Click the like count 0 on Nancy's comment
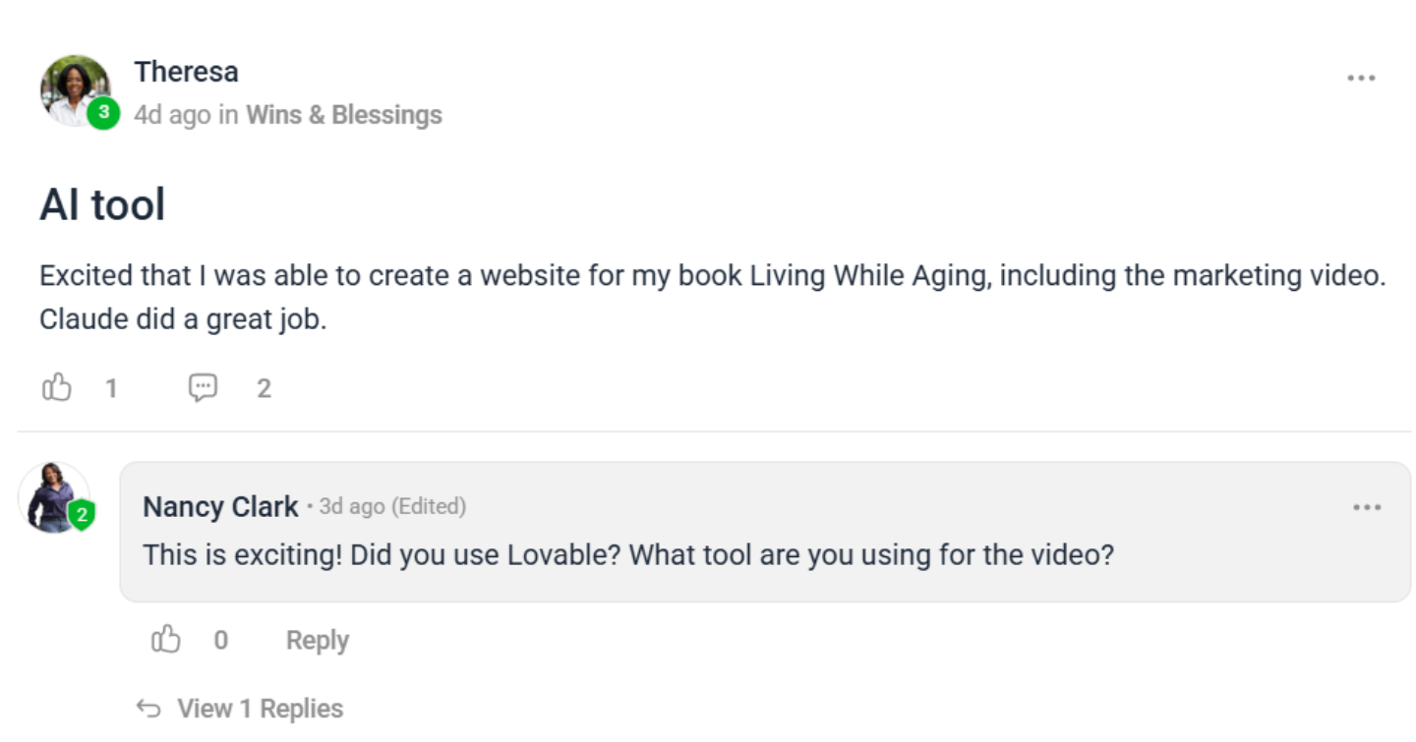 pos(221,641)
